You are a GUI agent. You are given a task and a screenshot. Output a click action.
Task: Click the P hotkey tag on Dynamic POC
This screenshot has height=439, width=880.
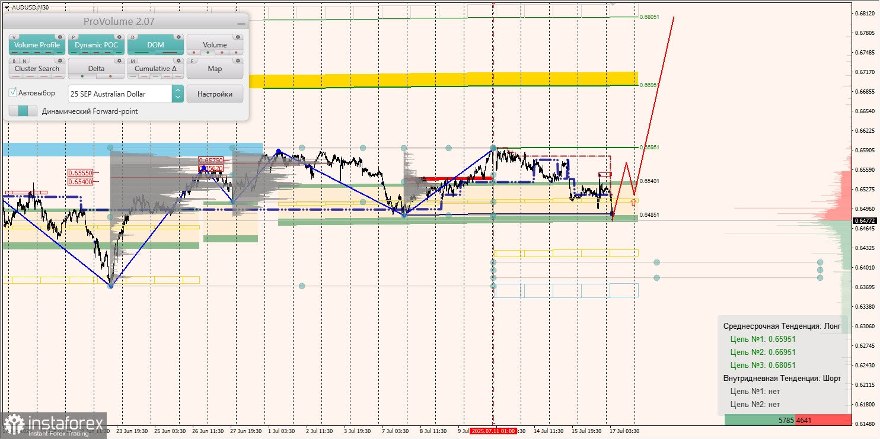73,37
